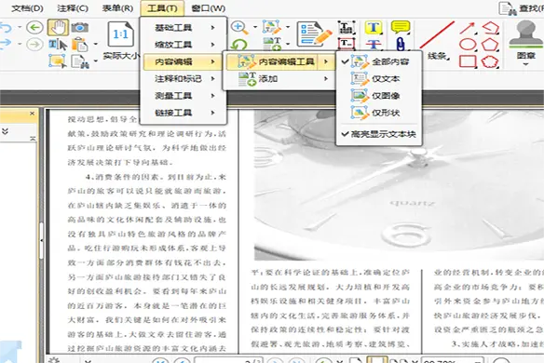Collapse the side panel double chevron
The width and height of the screenshot is (544, 363).
[x=5, y=131]
